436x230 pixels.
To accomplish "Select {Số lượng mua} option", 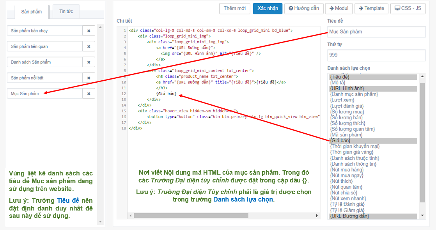I will (x=373, y=112).
